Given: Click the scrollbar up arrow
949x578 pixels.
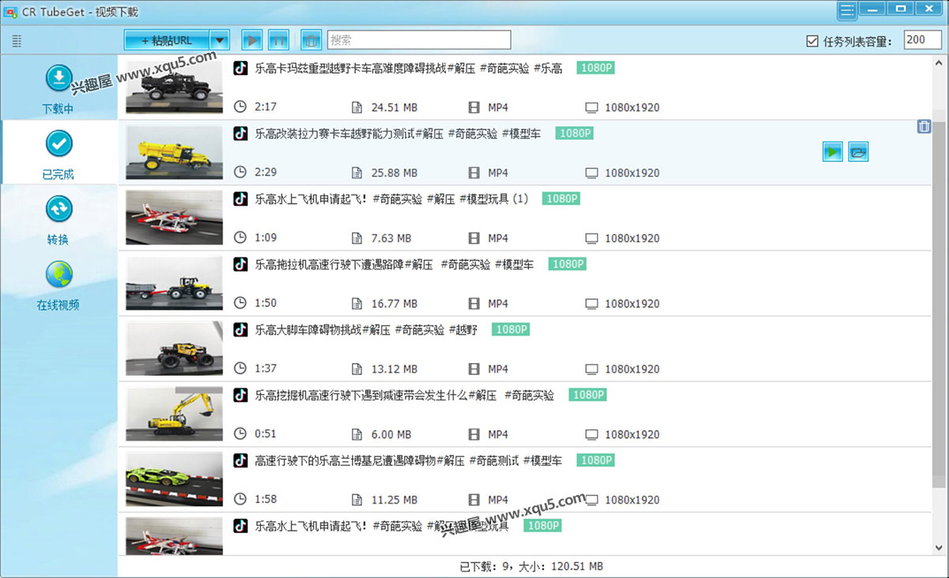Looking at the screenshot, I should coord(939,62).
